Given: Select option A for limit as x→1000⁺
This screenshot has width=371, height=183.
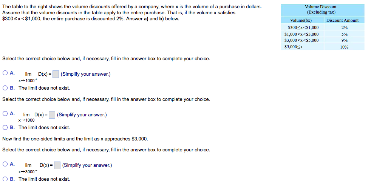Looking at the screenshot, I should 5,73.
